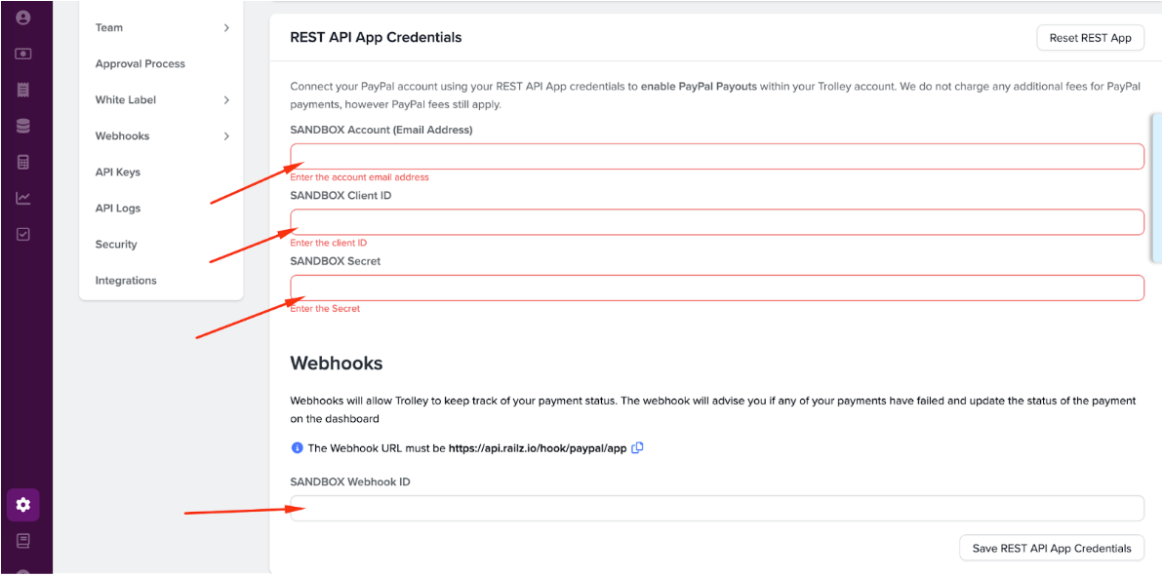Open the checkbox tasks sidebar icon
This screenshot has height=576, width=1163.
click(23, 234)
